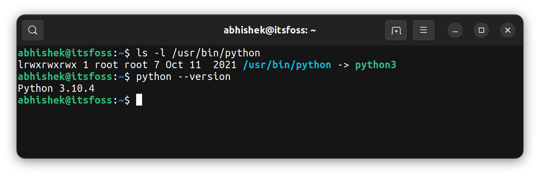Image resolution: width=540 pixels, height=177 pixels.
Task: Open a new terminal tab
Action: (396, 30)
